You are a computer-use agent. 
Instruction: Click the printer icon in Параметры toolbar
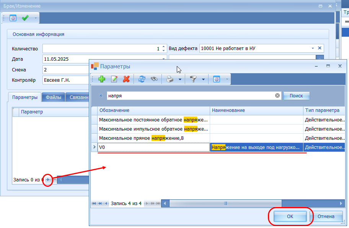pyautogui.click(x=170, y=79)
